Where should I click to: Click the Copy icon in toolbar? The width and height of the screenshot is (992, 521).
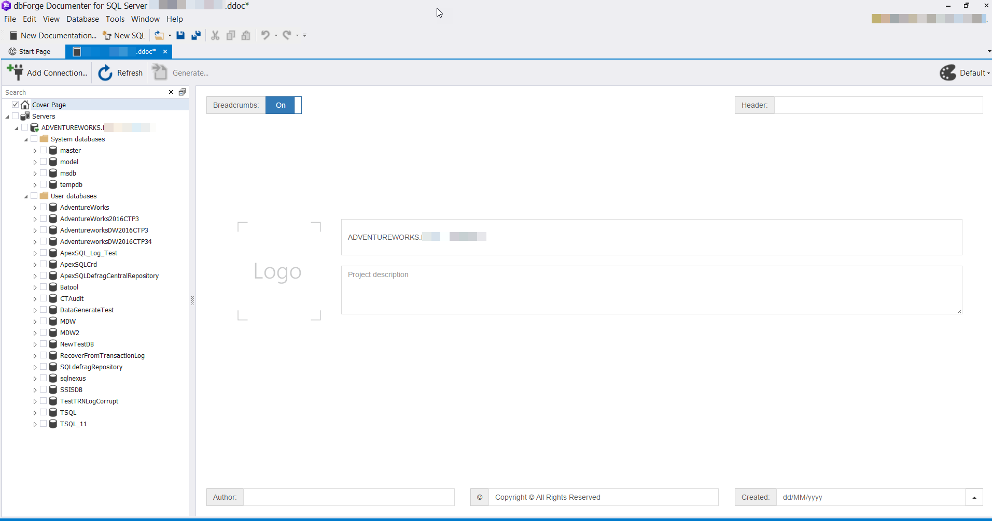tap(231, 35)
